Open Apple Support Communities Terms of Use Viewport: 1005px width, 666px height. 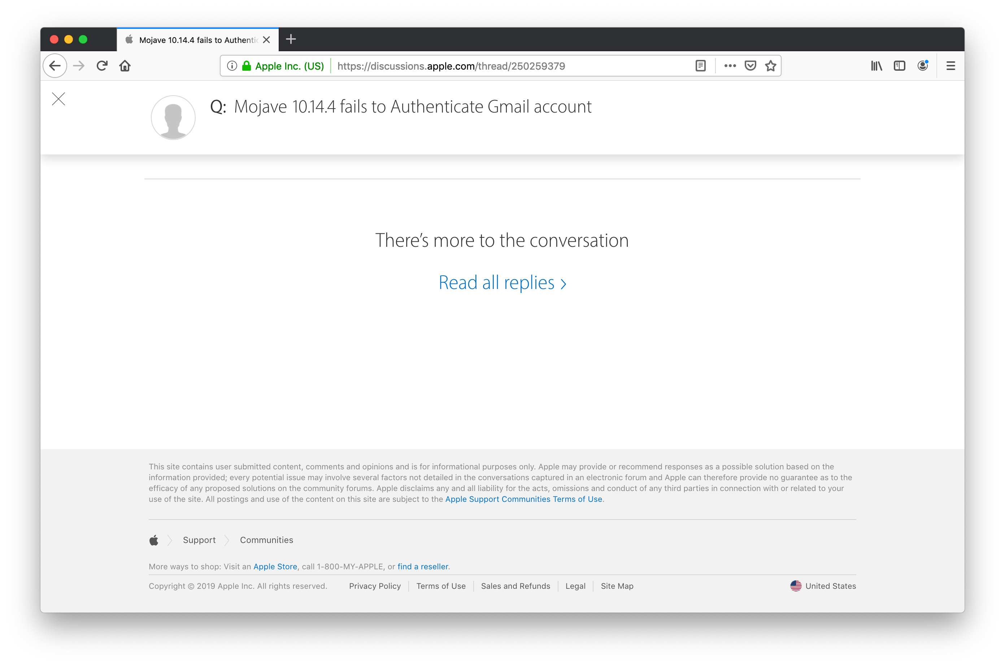(x=523, y=499)
